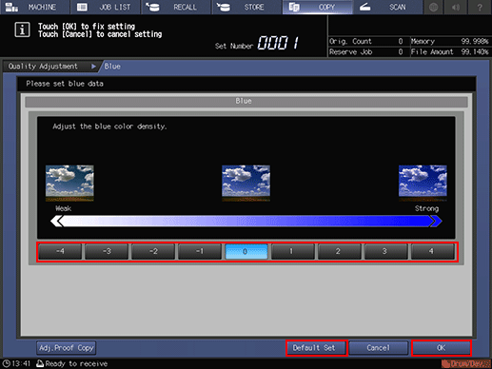Click the Weak sky sample thumbnail
492x369 pixels.
(x=69, y=184)
